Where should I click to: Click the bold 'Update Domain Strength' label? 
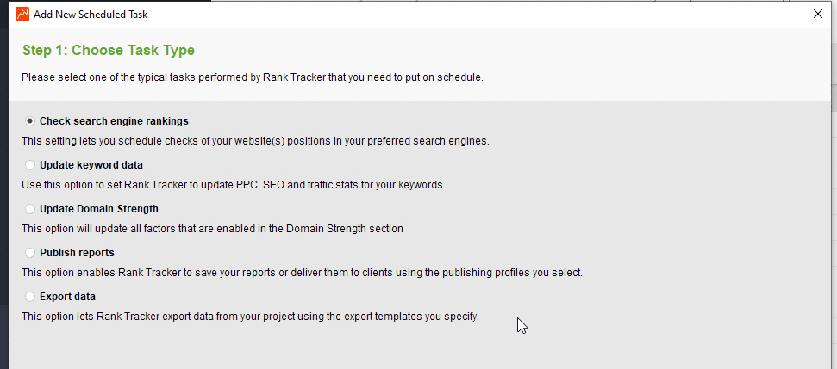[x=99, y=209]
